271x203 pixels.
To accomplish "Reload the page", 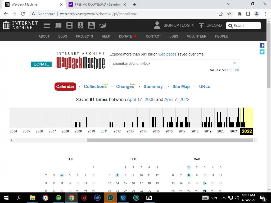I will click(x=23, y=14).
